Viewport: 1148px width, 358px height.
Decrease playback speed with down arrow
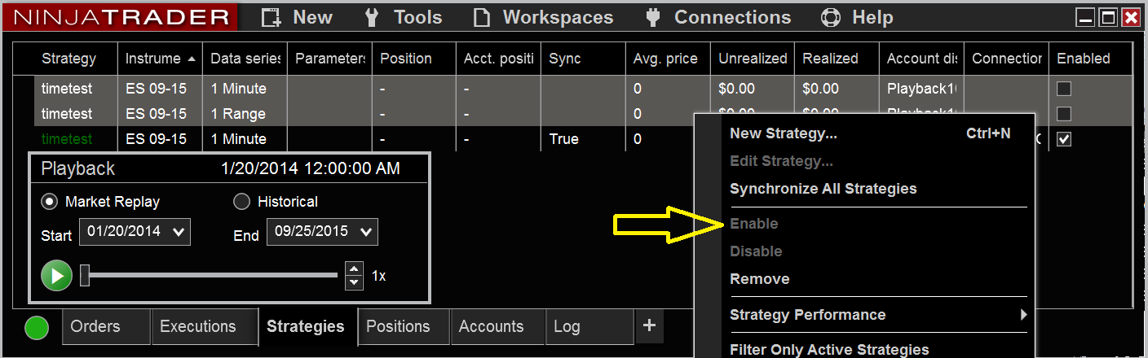pos(354,282)
